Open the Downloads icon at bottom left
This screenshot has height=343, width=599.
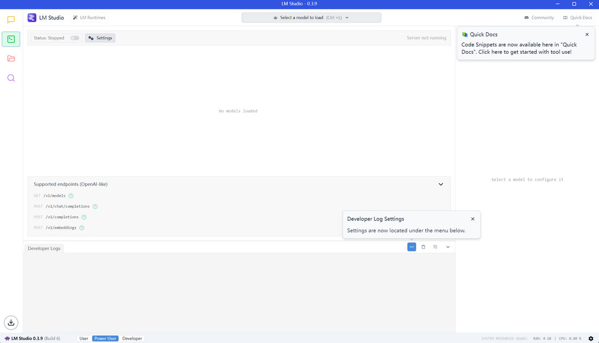(x=11, y=322)
